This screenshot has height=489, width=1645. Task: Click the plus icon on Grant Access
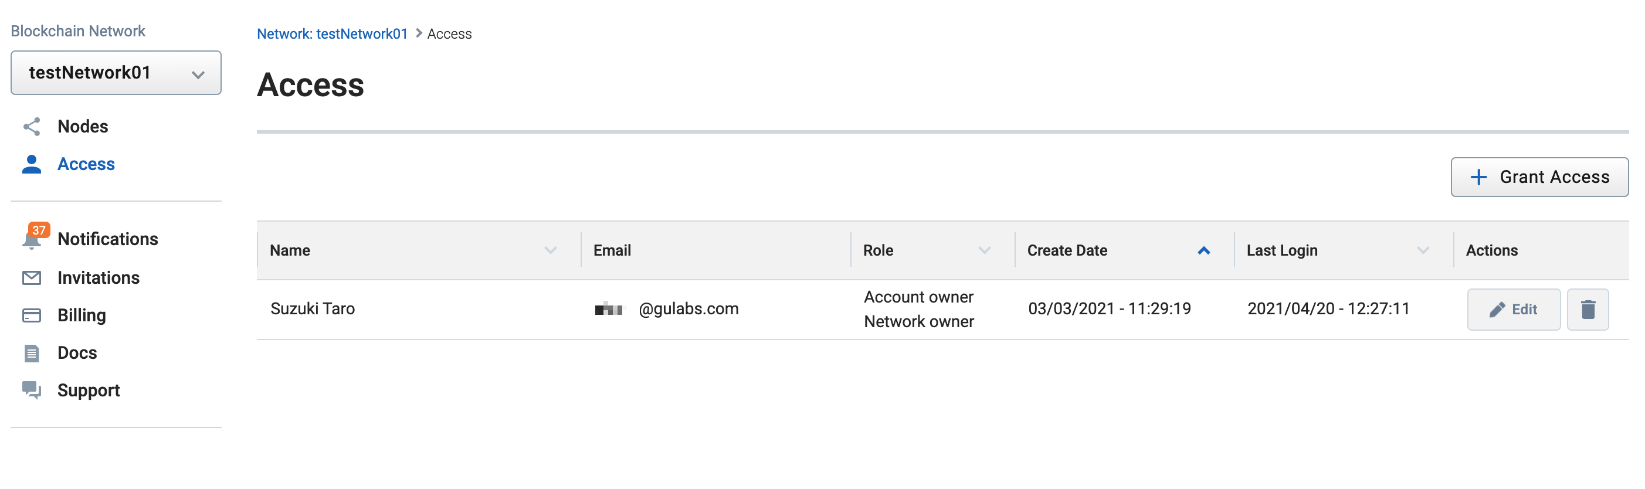click(x=1478, y=177)
